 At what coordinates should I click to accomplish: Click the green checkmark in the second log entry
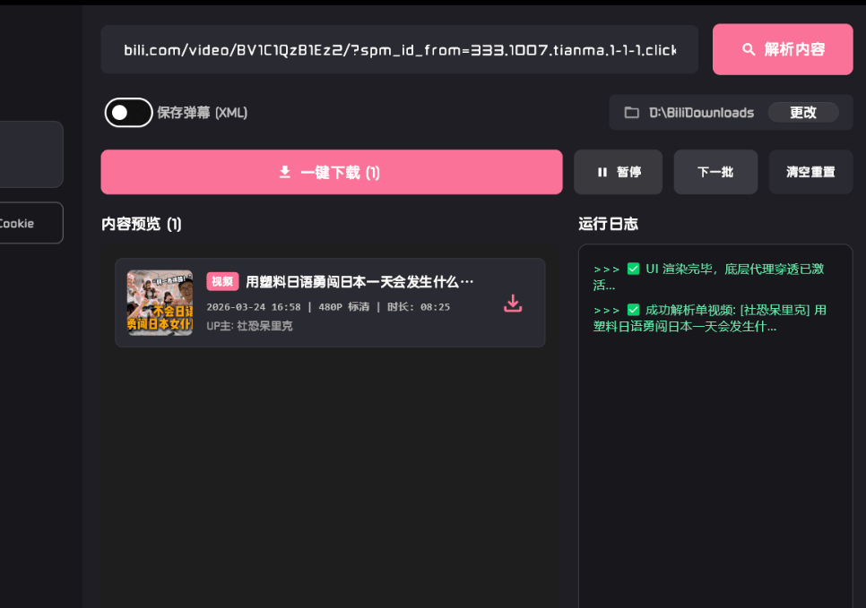(x=633, y=310)
